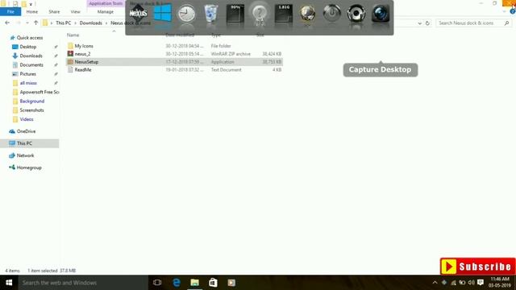Image resolution: width=516 pixels, height=290 pixels.
Task: Click the RAM meter icon showing 1.81G
Action: [x=284, y=14]
